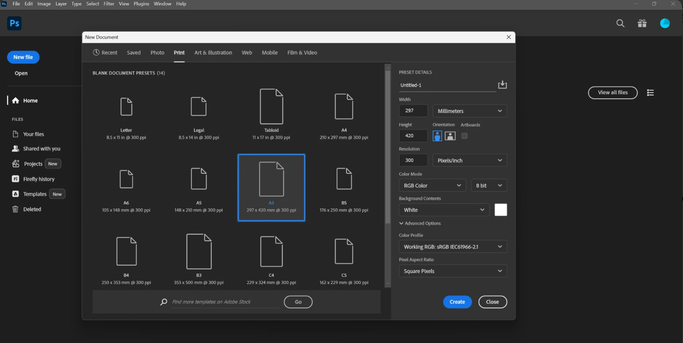
Task: Open the What's New gift icon
Action: [x=642, y=23]
